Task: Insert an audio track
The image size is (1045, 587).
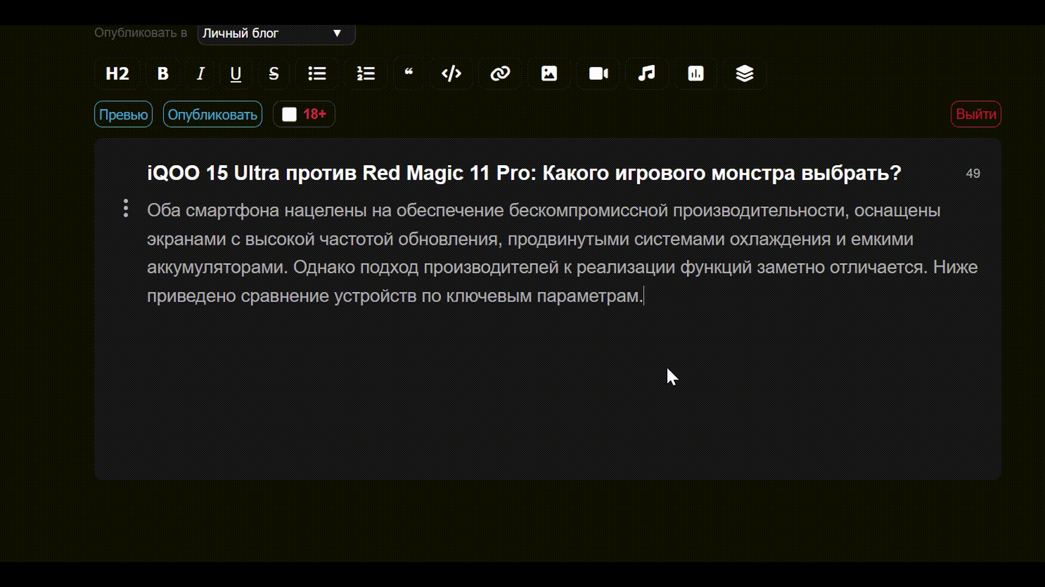Action: 647,73
